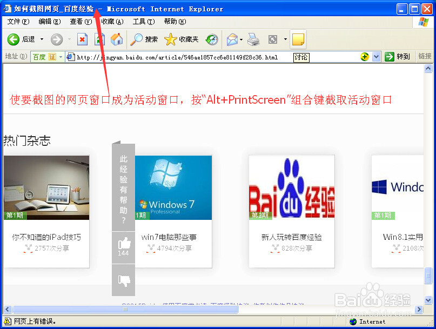Image resolution: width=436 pixels, height=329 pixels.
Task: Click the iPad desk magazine thumbnail
Action: click(x=46, y=187)
